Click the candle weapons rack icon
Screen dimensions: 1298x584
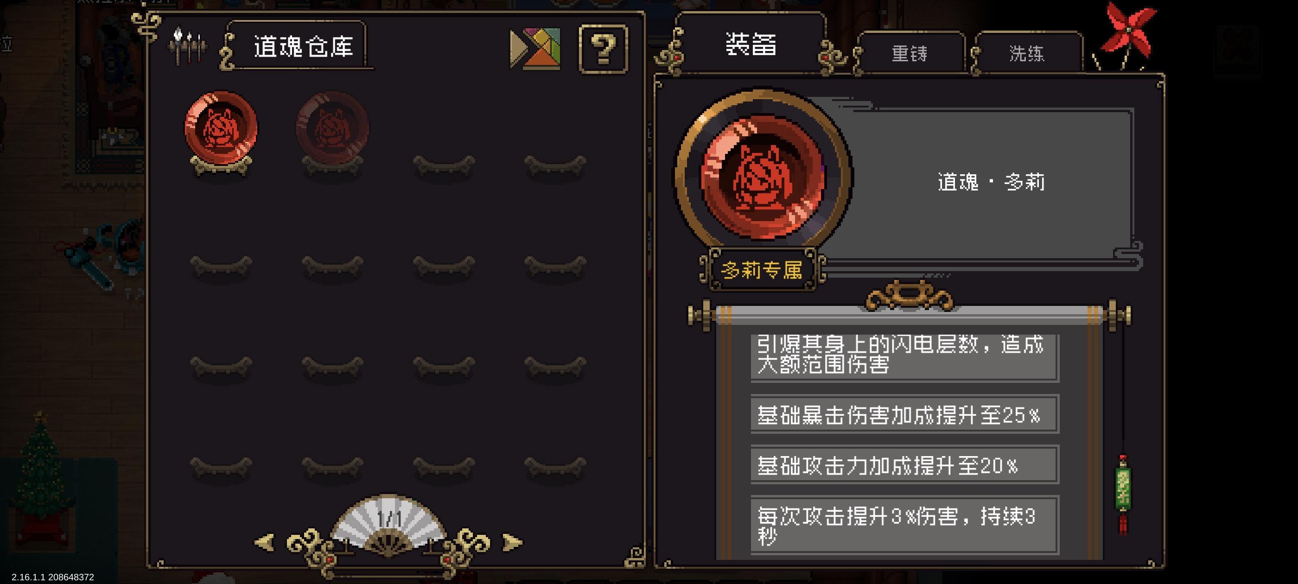tap(187, 47)
